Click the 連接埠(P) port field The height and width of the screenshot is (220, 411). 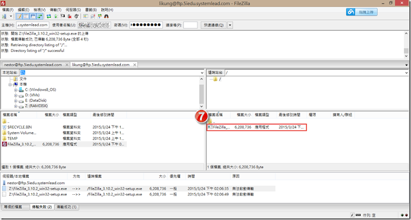tap(190, 25)
